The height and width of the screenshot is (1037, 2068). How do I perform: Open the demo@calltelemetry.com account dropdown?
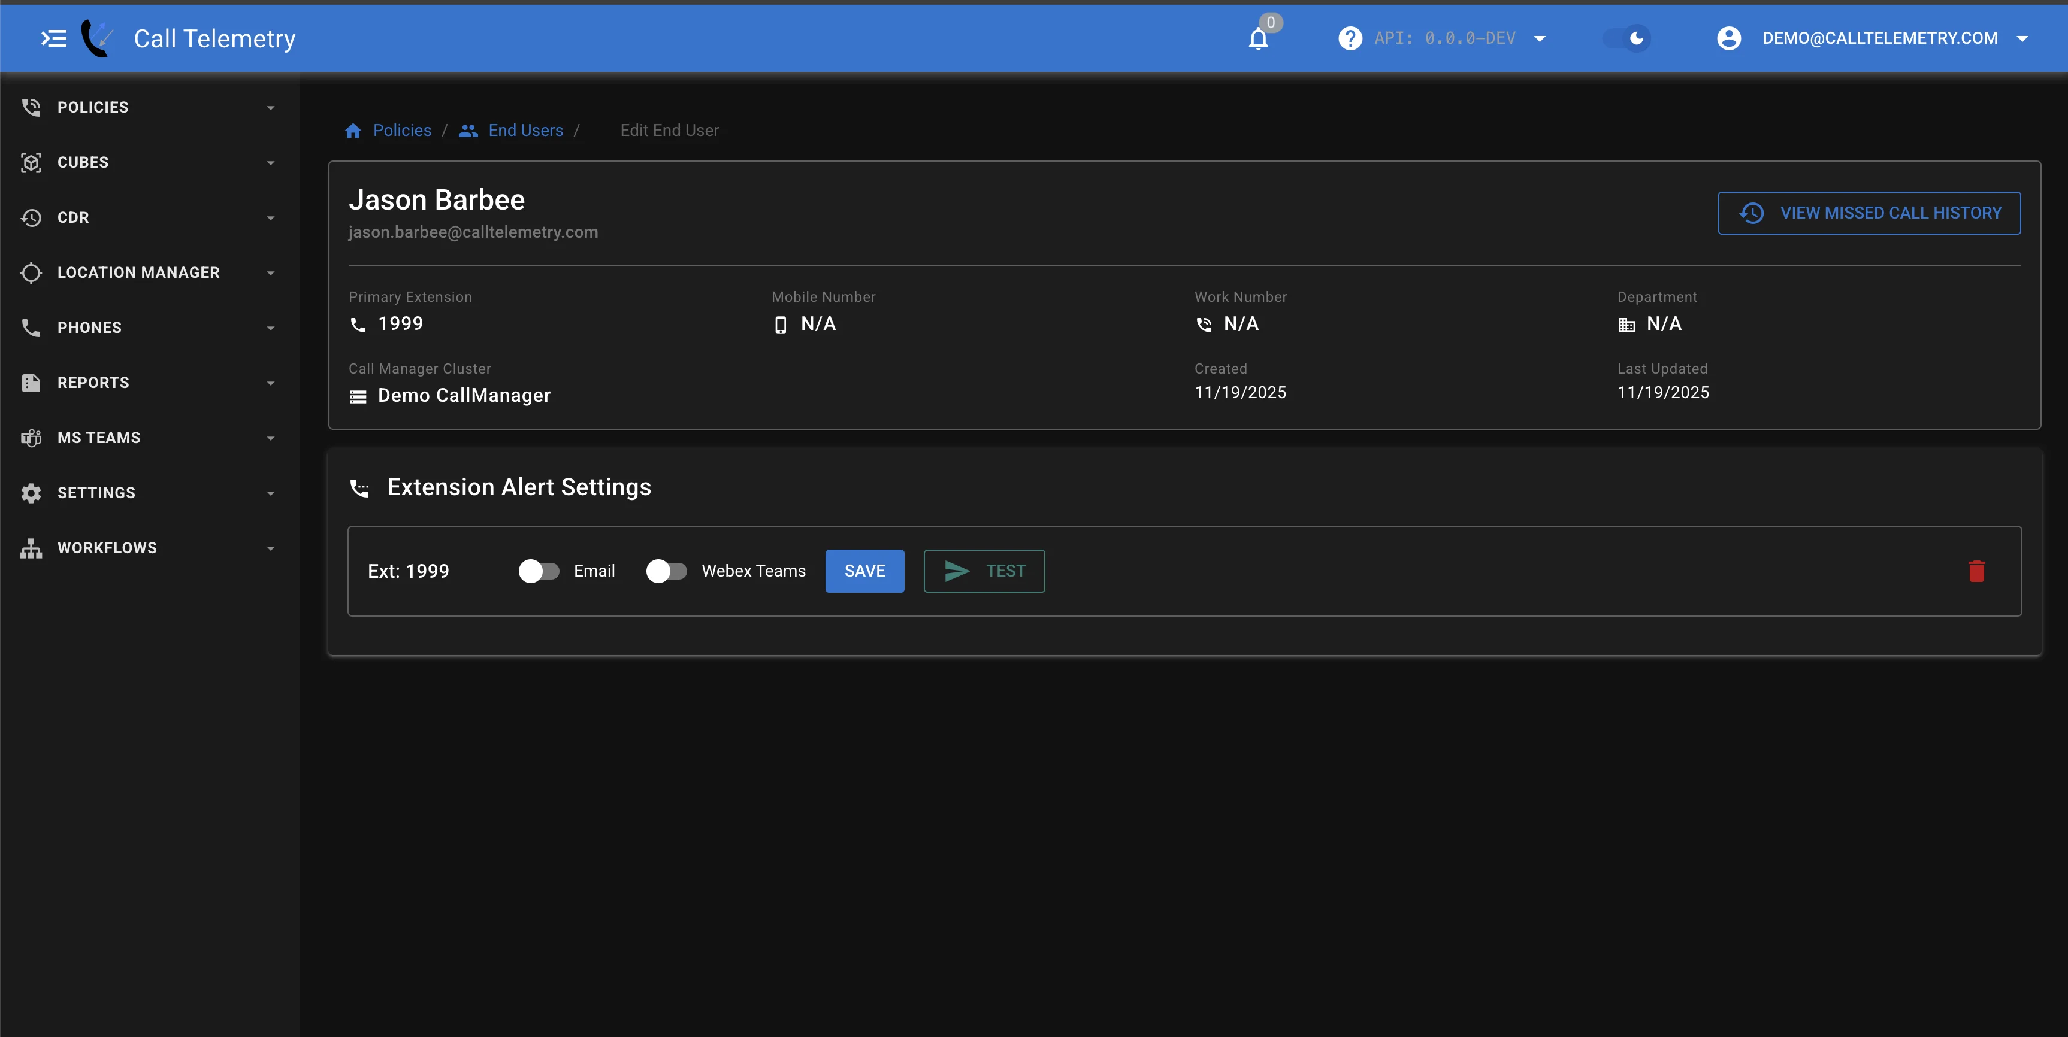click(2022, 38)
